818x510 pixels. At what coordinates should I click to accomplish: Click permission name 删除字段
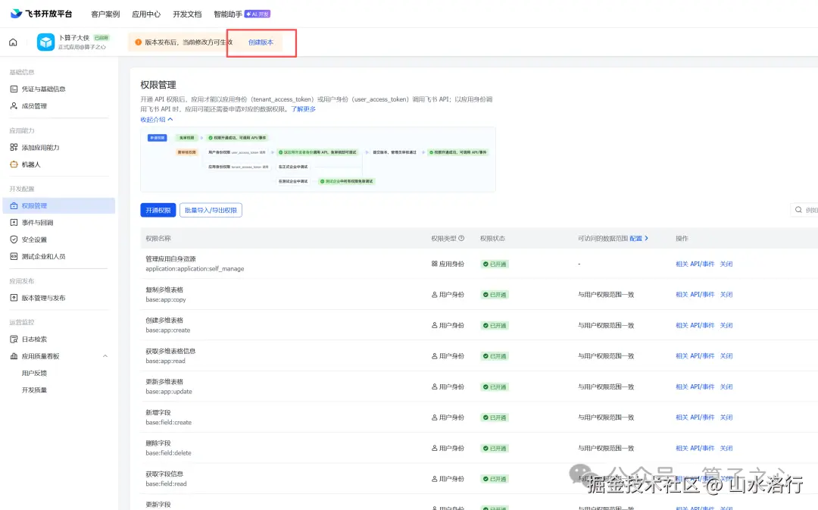158,443
